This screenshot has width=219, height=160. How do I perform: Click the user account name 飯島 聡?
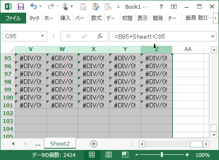[199, 18]
